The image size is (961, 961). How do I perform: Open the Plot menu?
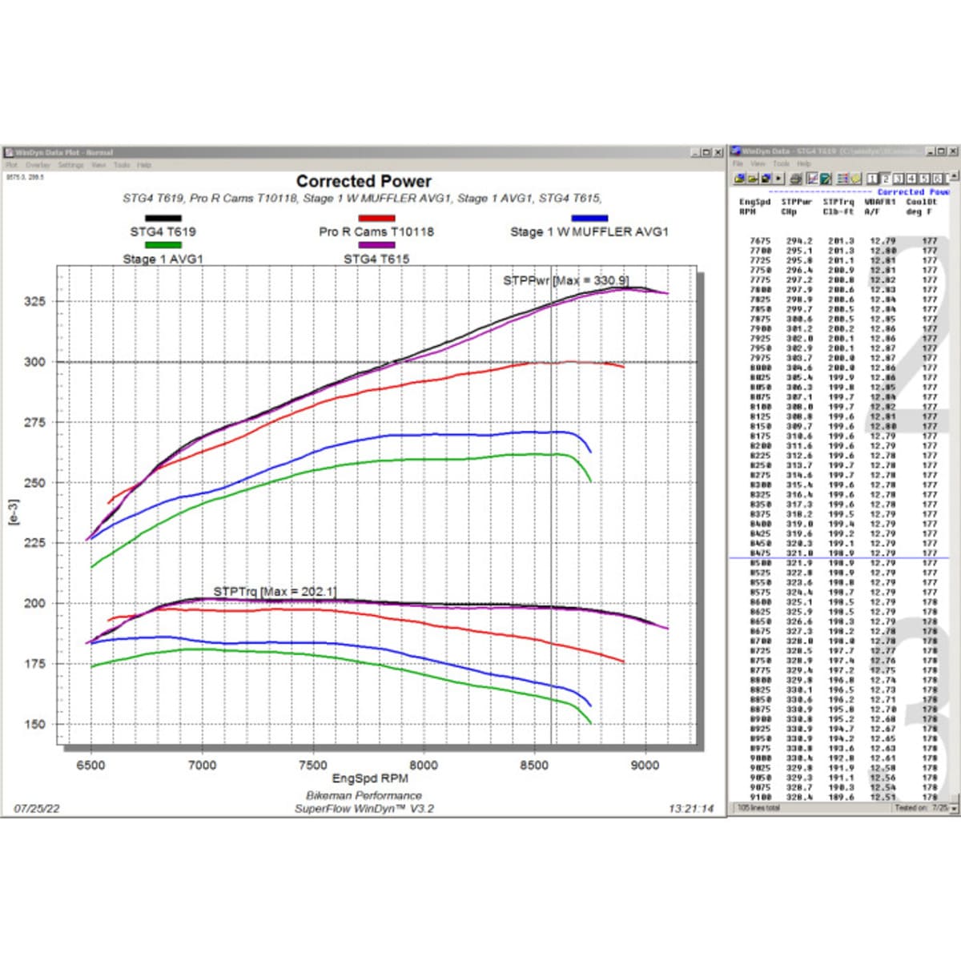(11, 164)
